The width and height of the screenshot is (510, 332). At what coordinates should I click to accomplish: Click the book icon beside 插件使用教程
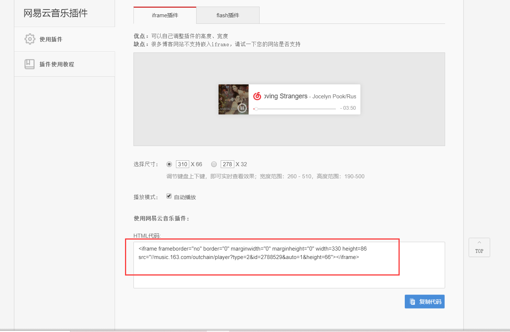[x=30, y=64]
